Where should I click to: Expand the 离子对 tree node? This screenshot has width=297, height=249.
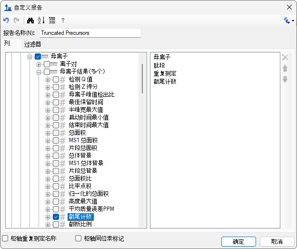point(39,64)
